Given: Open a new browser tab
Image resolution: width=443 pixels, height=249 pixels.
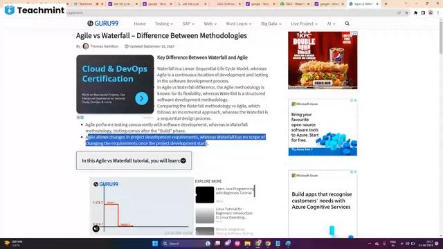Looking at the screenshot, I should (x=386, y=4).
